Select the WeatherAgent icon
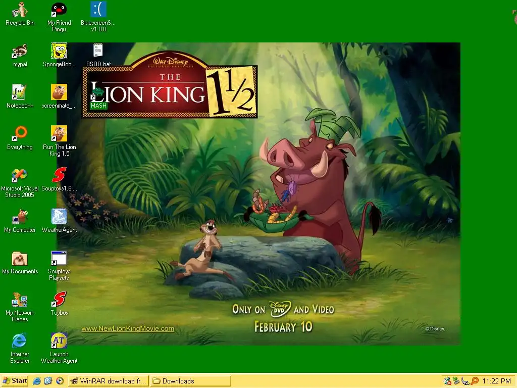Screen dimensions: 517x388 (59, 221)
